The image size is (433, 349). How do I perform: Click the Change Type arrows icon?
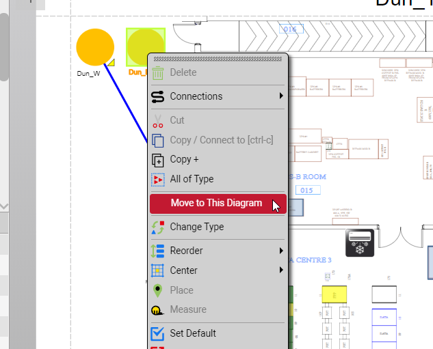(x=158, y=227)
